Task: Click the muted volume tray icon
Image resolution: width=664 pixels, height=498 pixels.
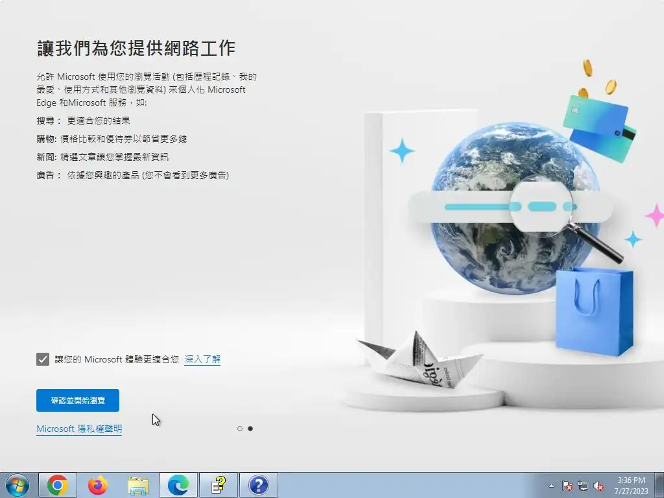Action: click(599, 486)
